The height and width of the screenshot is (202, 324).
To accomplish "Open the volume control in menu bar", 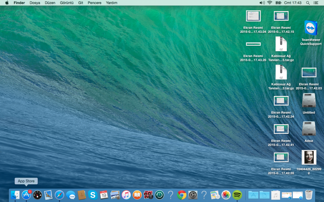I will click(262, 3).
